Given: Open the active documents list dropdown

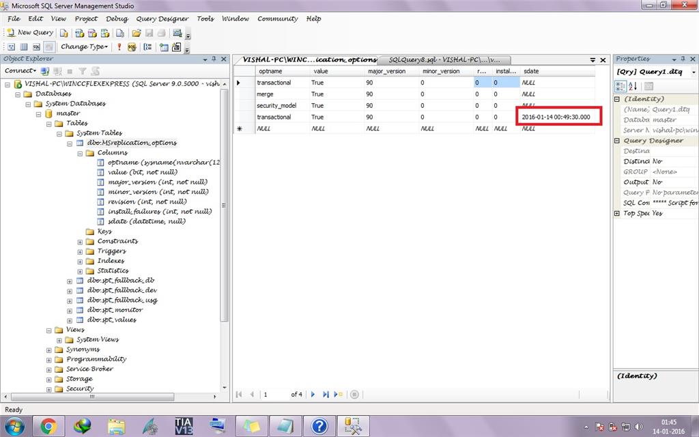Looking at the screenshot, I should pyautogui.click(x=593, y=60).
